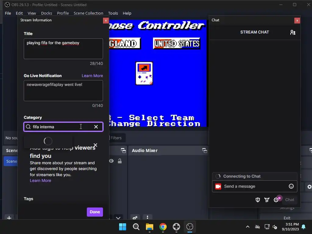Click the muted volume tray icon
This screenshot has height=234, width=312.
pos(275,227)
